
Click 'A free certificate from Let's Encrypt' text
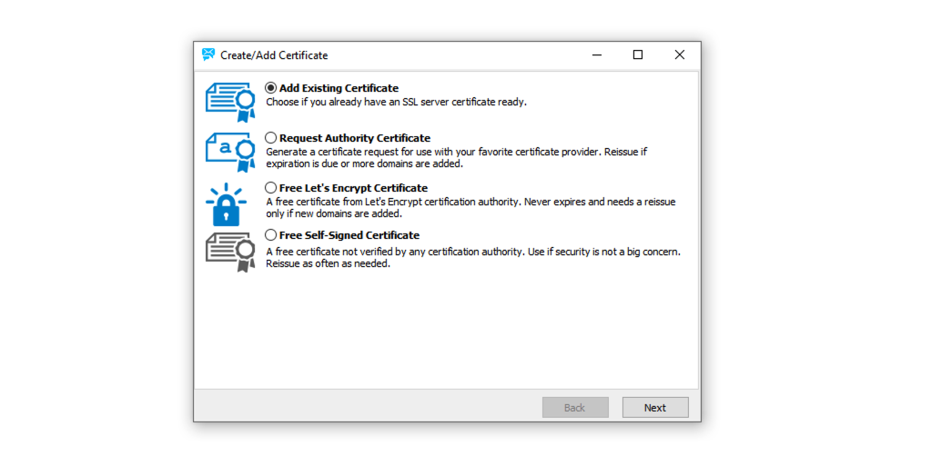tap(471, 207)
